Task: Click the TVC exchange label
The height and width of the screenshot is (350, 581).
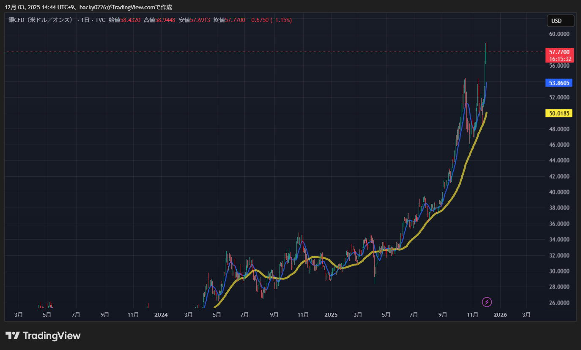Action: click(x=100, y=20)
